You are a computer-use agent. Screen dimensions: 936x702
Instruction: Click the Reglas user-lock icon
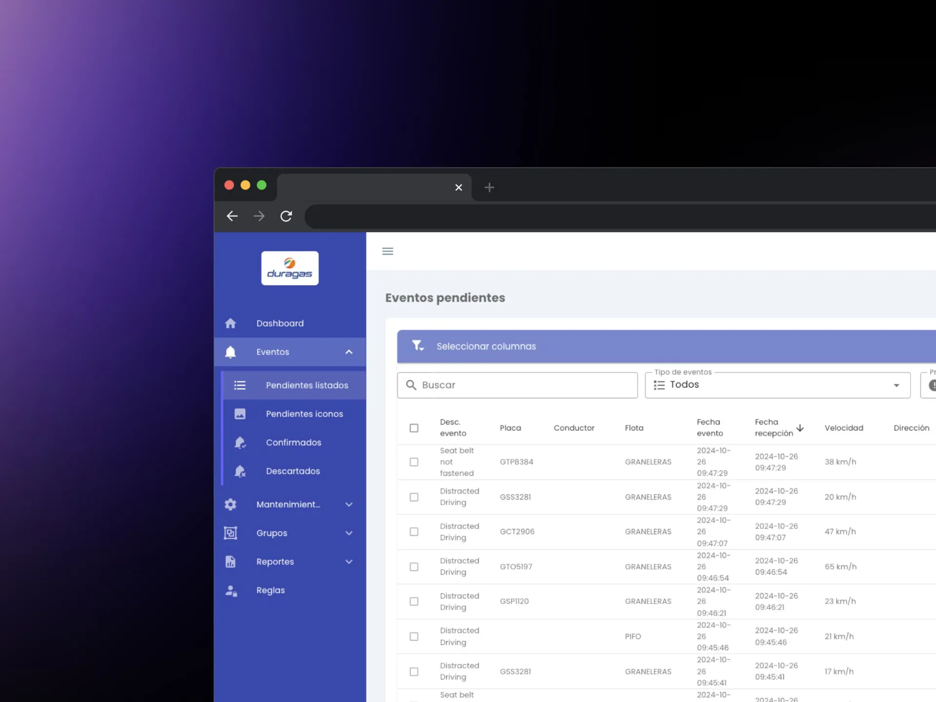(230, 590)
